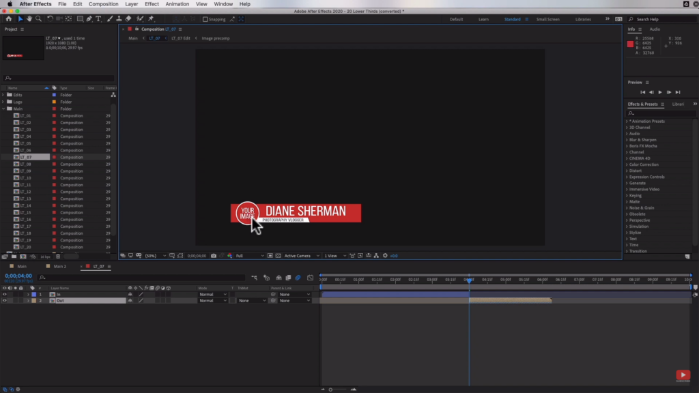699x393 pixels.
Task: Select the Pen tool
Action: (x=89, y=18)
